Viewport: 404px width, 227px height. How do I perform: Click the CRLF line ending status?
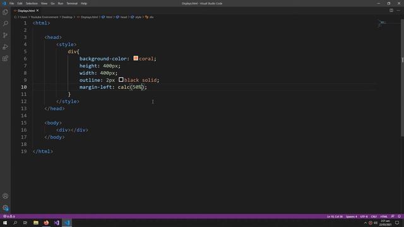pos(374,216)
